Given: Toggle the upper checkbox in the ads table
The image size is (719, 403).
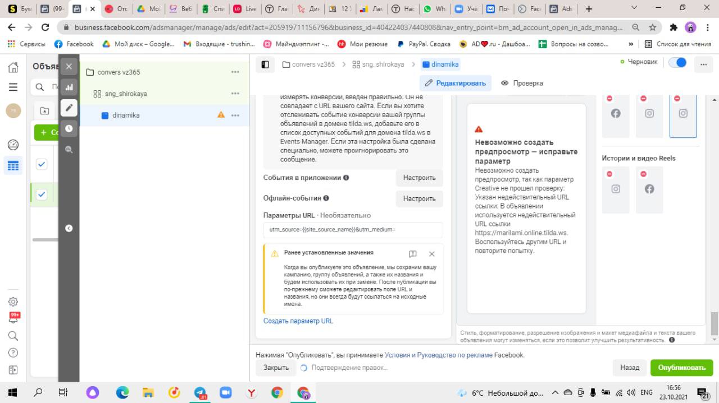Looking at the screenshot, I should pyautogui.click(x=42, y=164).
